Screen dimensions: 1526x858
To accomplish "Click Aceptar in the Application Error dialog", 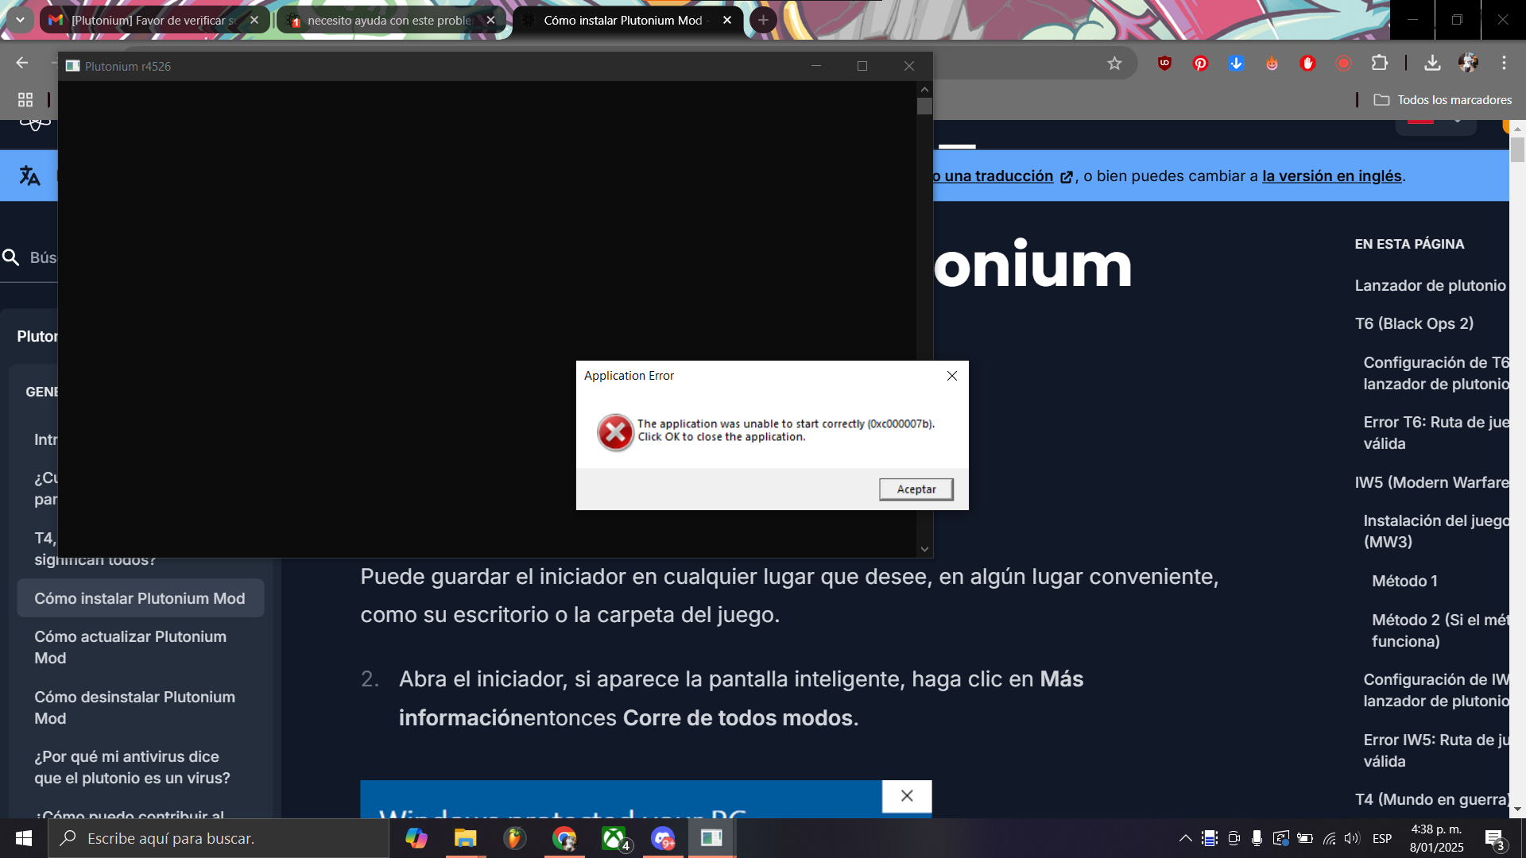I will click(x=916, y=489).
